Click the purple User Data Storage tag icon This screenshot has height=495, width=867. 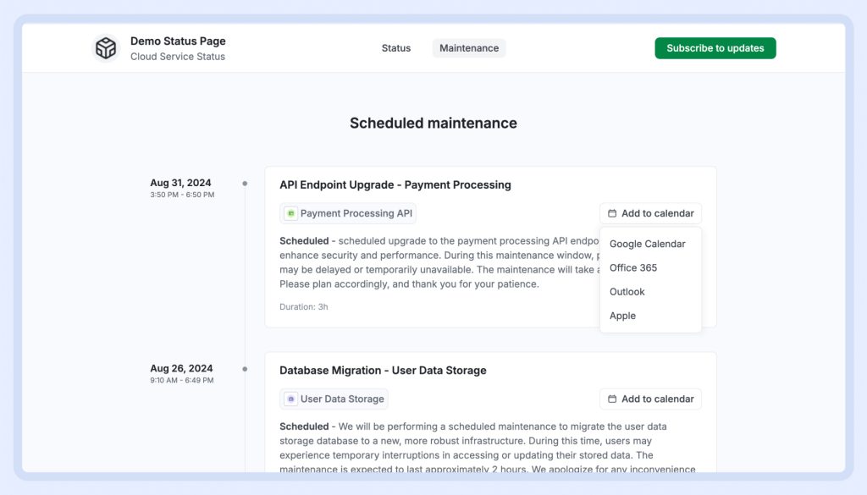(x=290, y=399)
